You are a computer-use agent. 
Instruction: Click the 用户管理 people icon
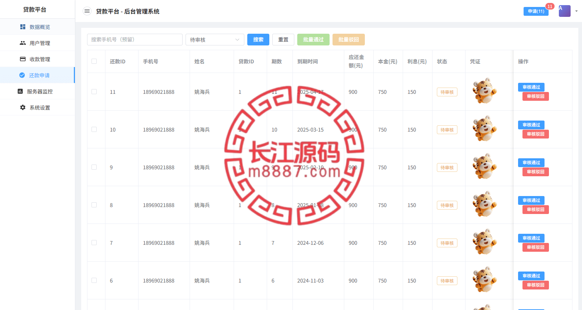tap(23, 43)
